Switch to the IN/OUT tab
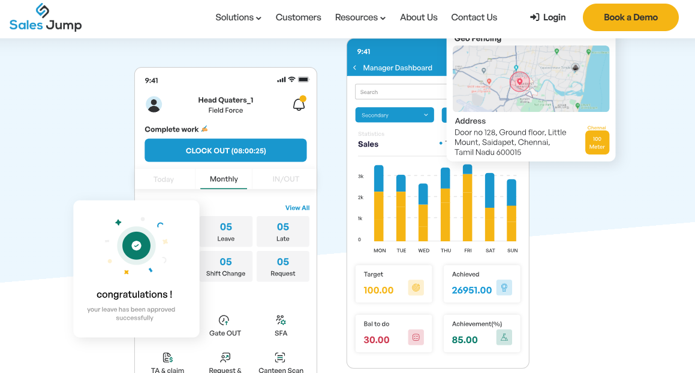Viewport: 695px width, 373px height. (x=285, y=179)
